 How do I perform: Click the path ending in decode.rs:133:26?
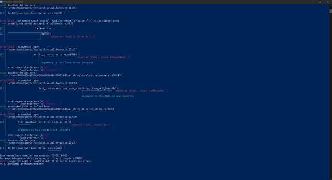coord(43,117)
